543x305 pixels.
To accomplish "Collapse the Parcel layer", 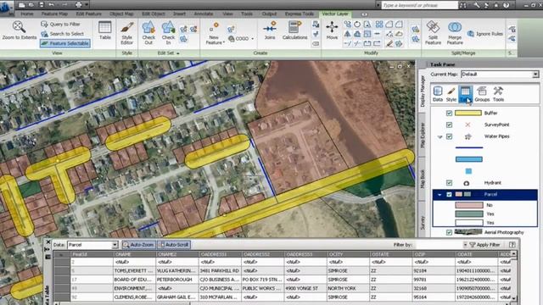I will 439,195.
